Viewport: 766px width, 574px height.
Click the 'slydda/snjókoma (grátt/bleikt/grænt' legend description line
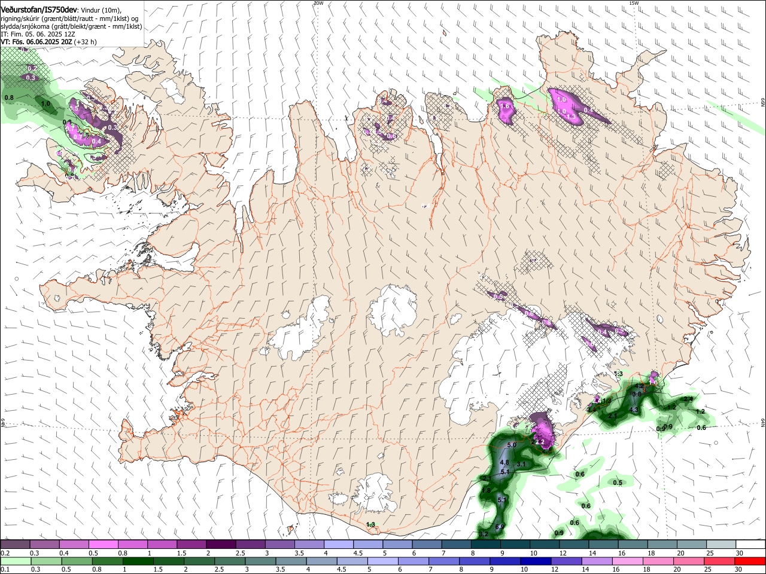pos(71,26)
